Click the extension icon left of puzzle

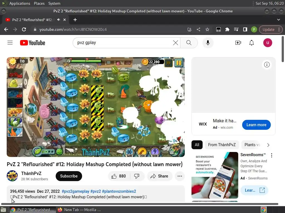(x=218, y=29)
